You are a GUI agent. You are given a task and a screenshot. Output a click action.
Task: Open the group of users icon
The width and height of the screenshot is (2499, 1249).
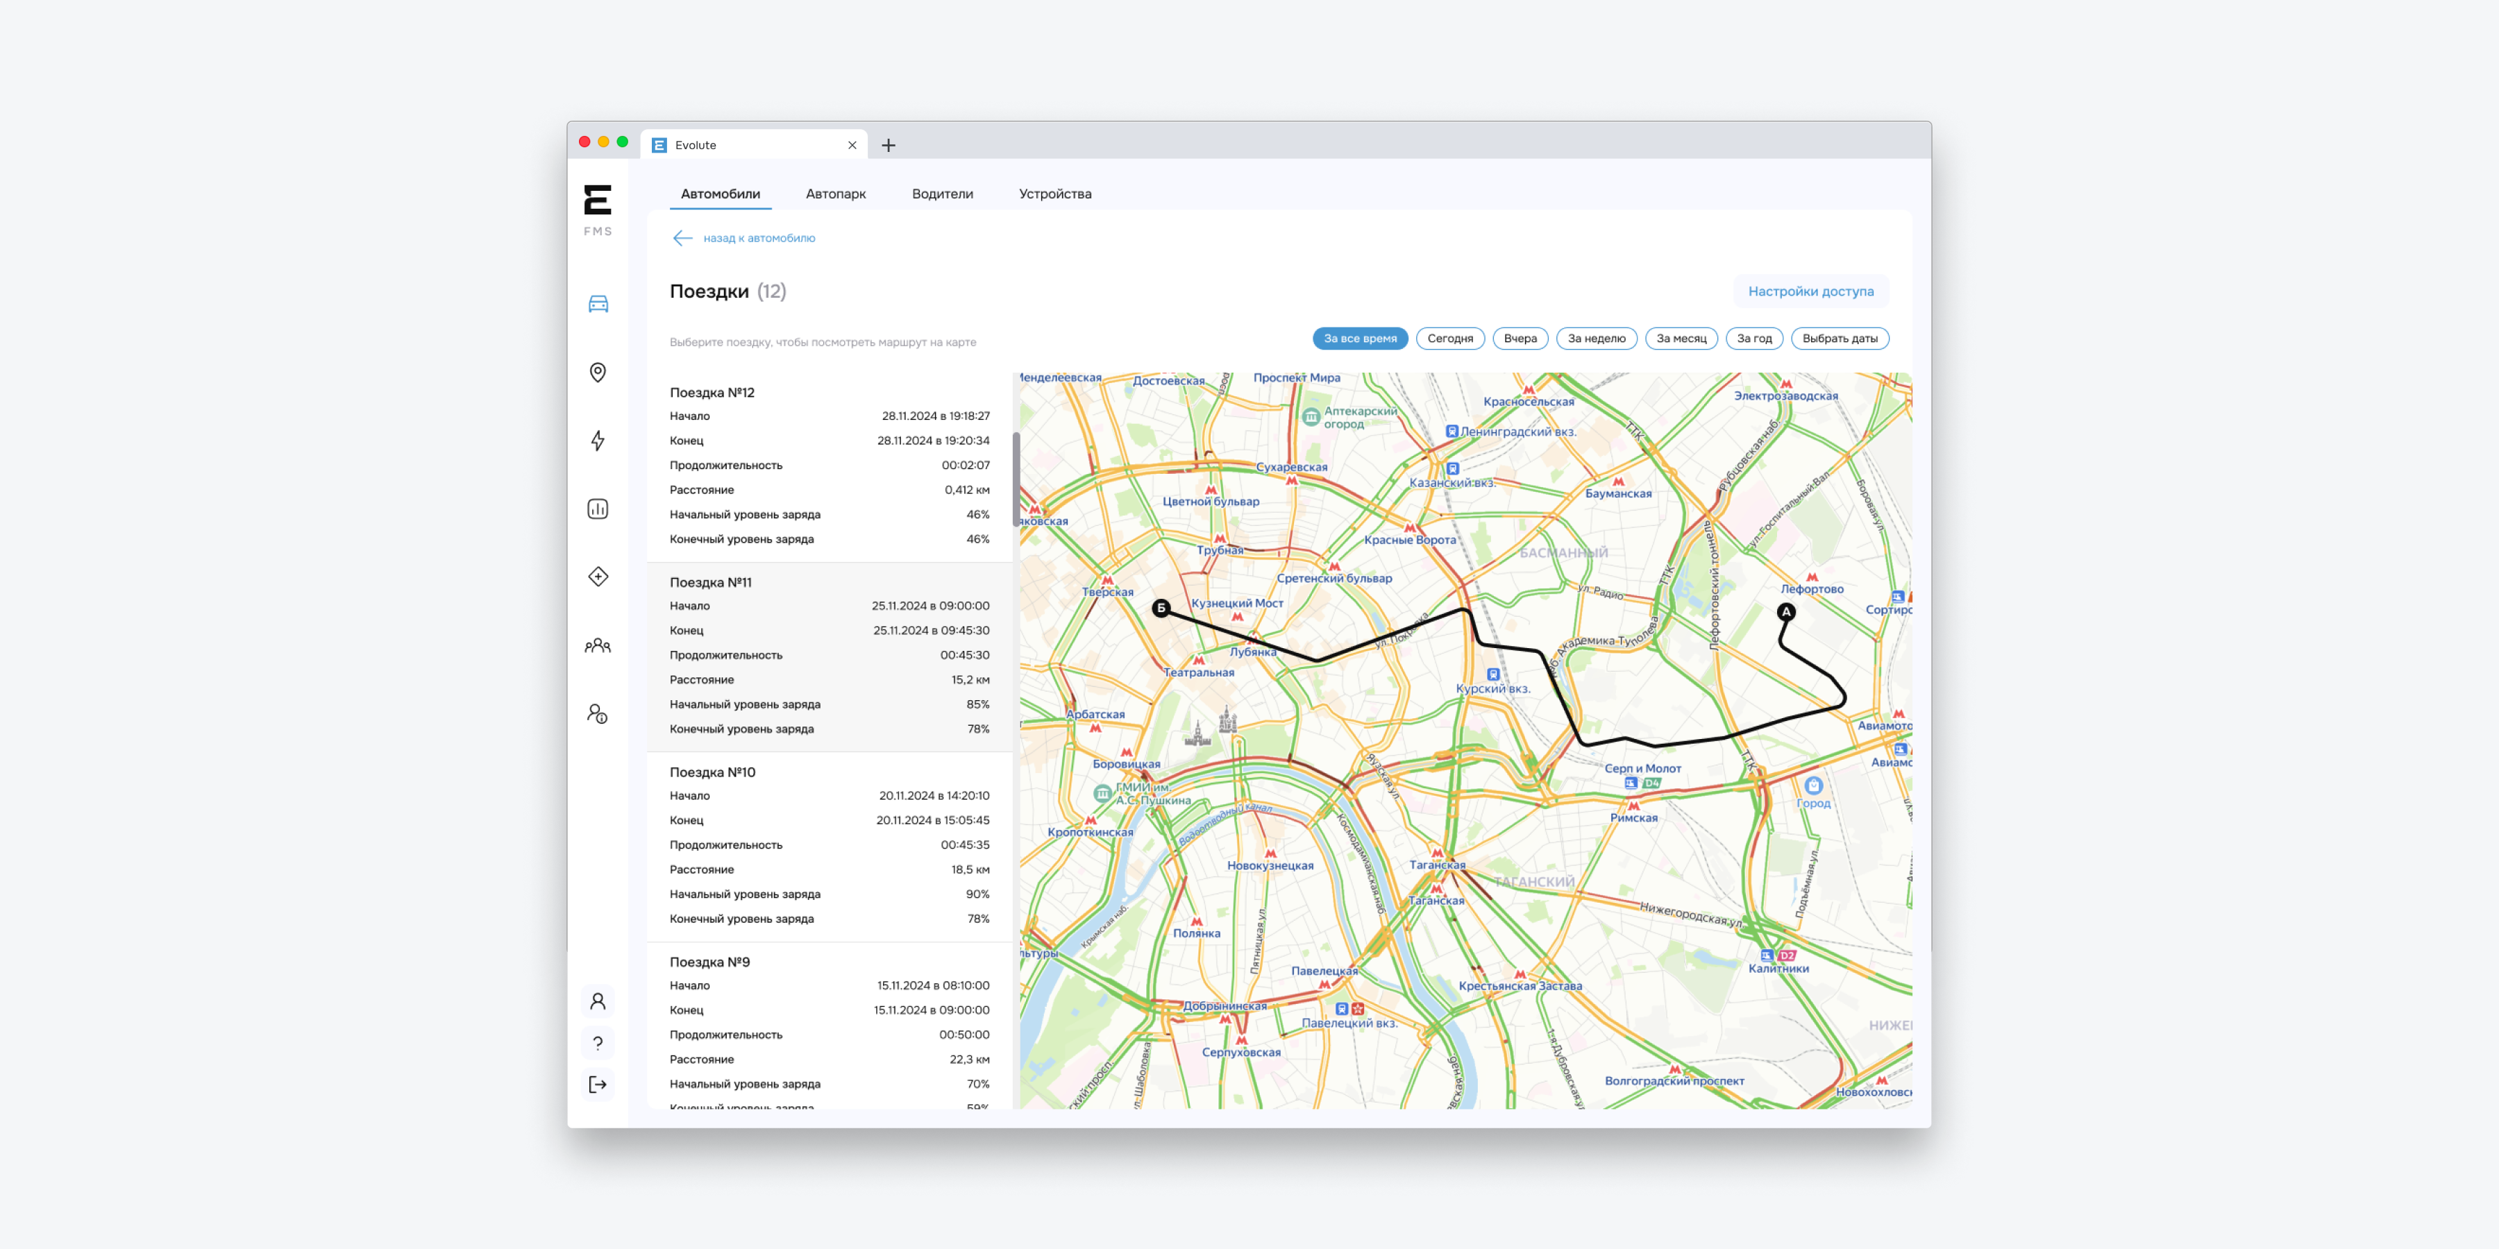[598, 645]
